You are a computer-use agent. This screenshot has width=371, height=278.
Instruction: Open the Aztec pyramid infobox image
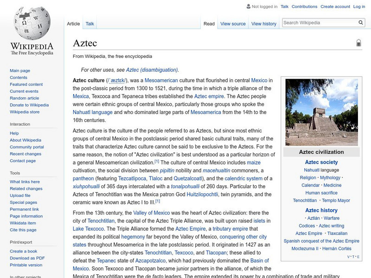point(321,112)
